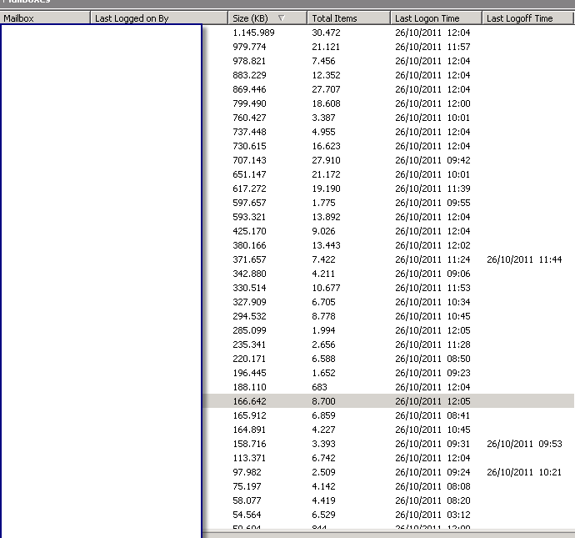This screenshot has height=538, width=575.
Task: Sort by Last Logged on By column
Action: click(159, 18)
